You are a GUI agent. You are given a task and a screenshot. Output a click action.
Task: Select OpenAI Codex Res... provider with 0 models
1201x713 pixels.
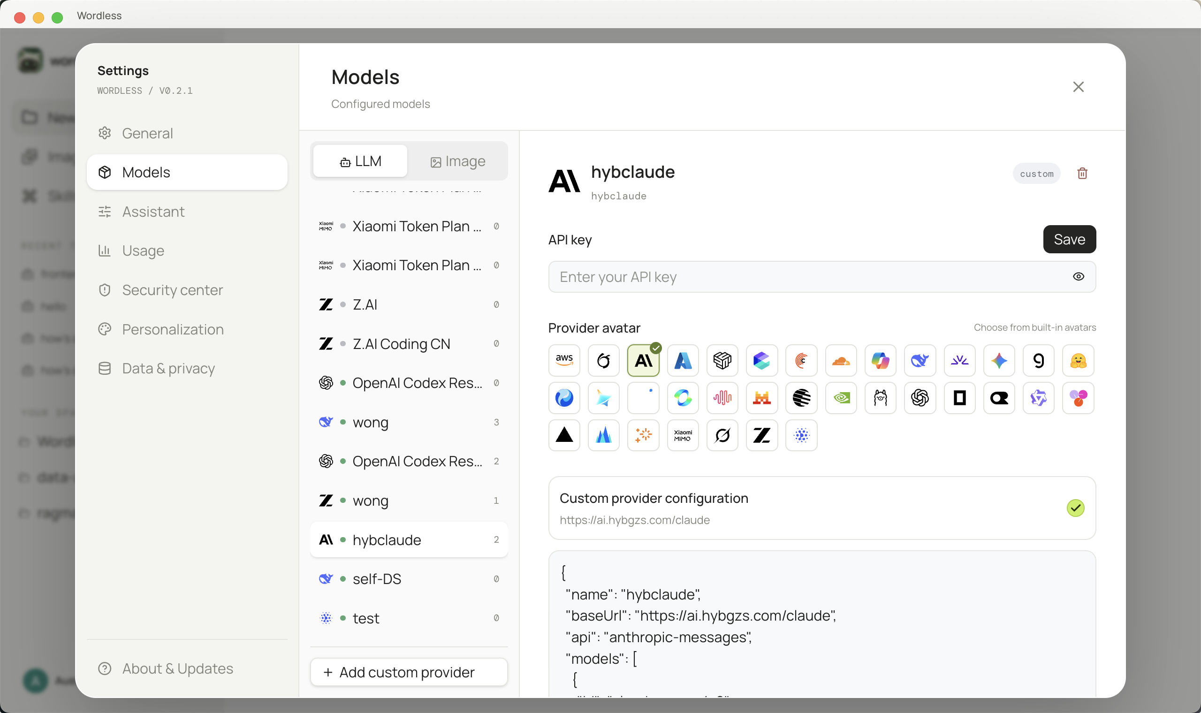[409, 383]
